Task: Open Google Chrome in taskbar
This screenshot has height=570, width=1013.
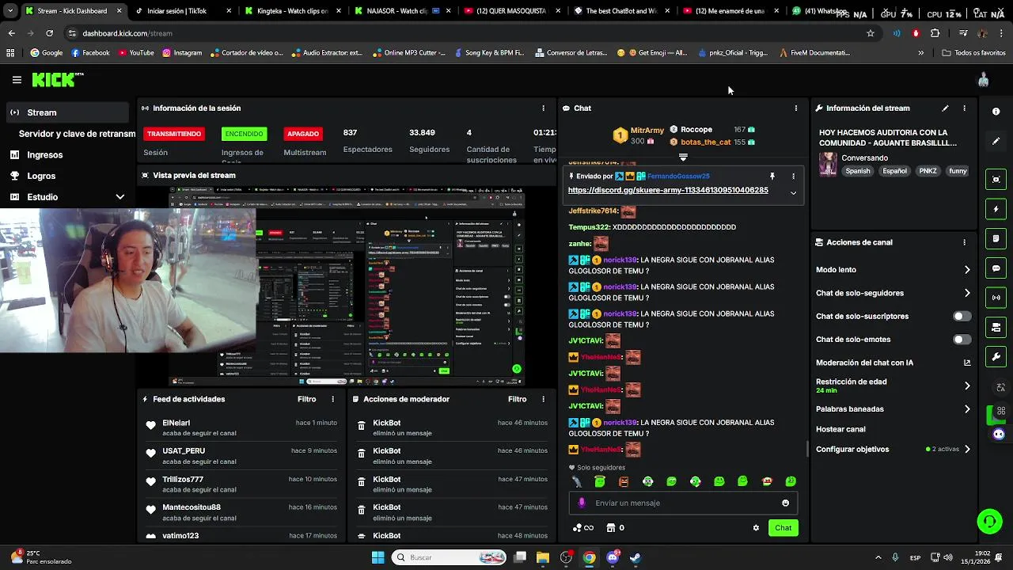Action: (590, 557)
